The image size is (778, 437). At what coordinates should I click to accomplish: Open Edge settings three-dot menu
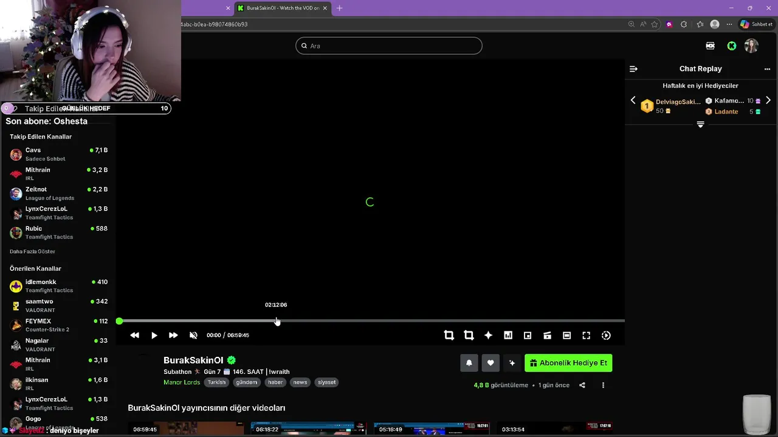tap(729, 24)
